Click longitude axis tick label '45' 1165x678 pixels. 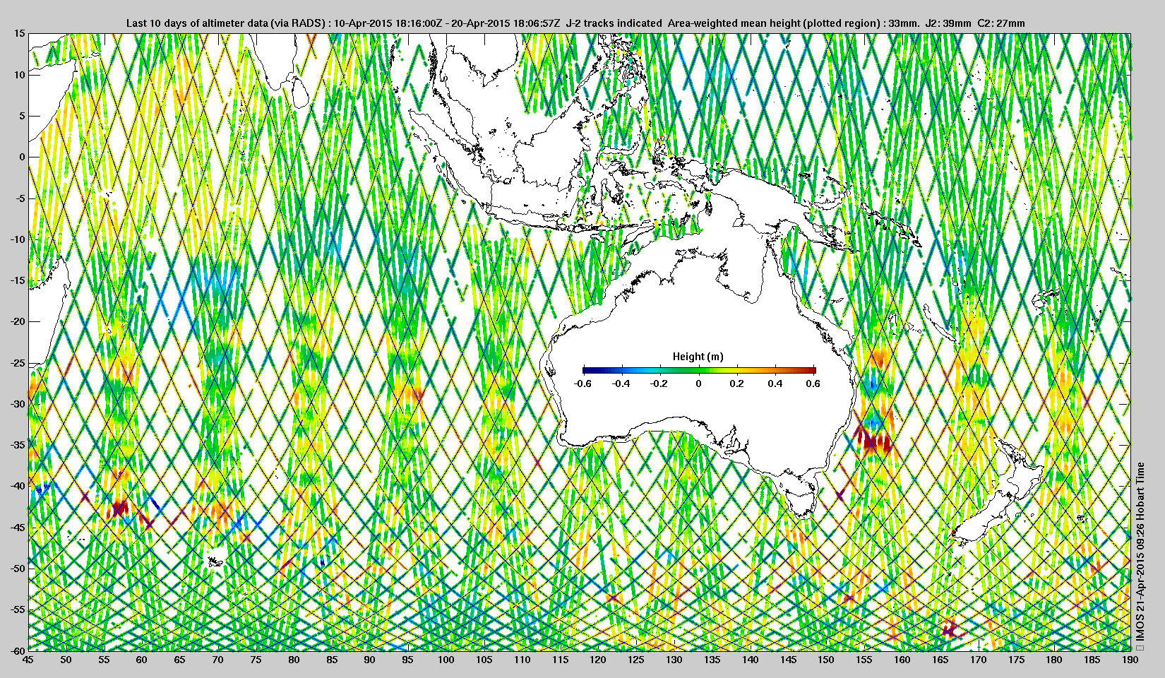click(x=28, y=660)
